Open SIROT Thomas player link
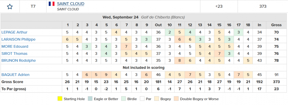This screenshot has height=105, width=288. point(15,54)
